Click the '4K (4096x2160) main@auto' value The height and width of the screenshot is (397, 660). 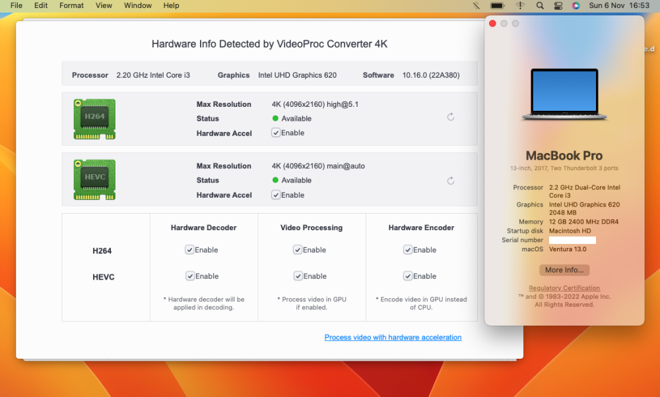(x=318, y=166)
